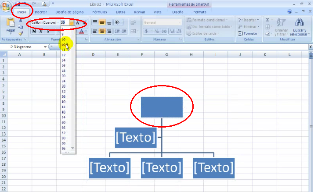Click the increase font size icon
This screenshot has height=192, width=314.
(x=78, y=22)
